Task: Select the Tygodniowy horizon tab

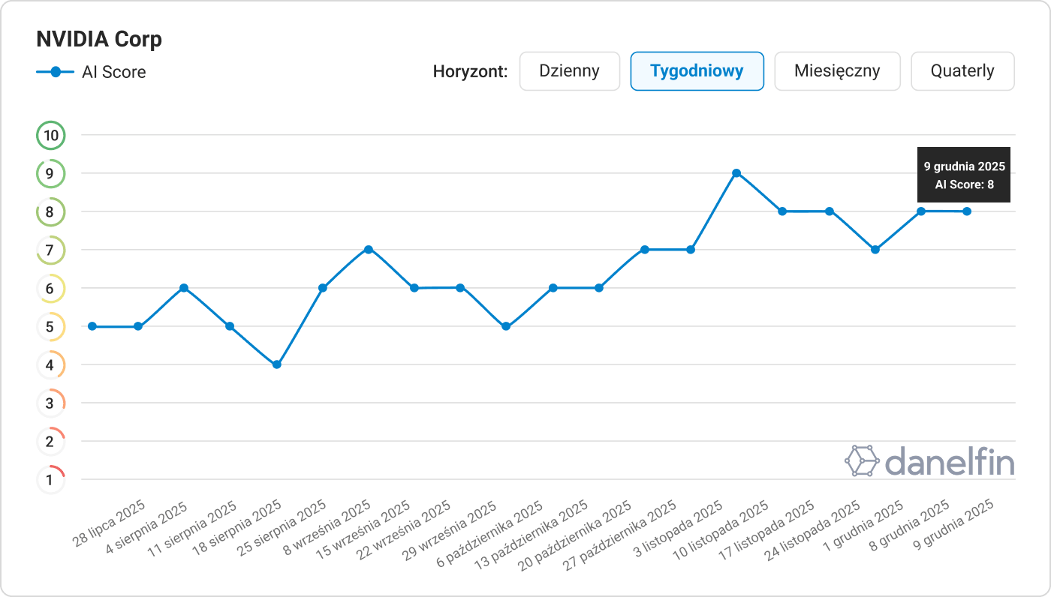Action: (x=697, y=71)
